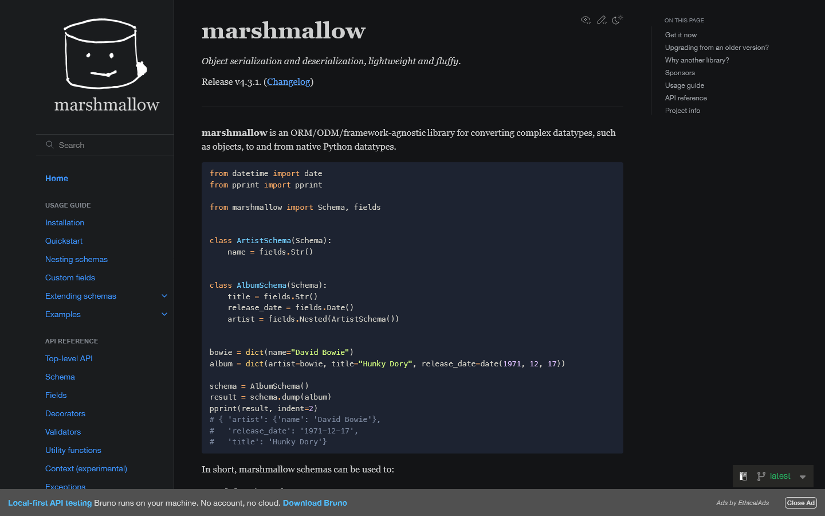825x516 pixels.
Task: Go to Custom fields
Action: point(70,277)
